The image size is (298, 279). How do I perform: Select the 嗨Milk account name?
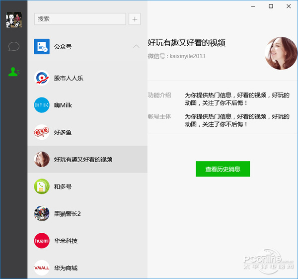tap(63, 105)
